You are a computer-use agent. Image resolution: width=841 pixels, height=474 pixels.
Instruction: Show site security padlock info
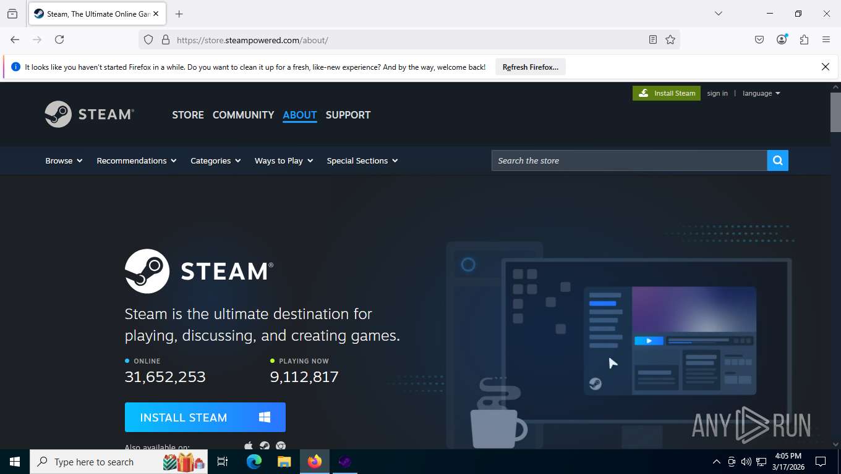coord(165,39)
